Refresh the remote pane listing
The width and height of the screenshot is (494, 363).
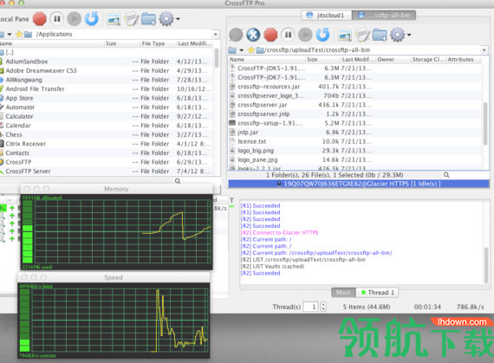click(x=322, y=35)
